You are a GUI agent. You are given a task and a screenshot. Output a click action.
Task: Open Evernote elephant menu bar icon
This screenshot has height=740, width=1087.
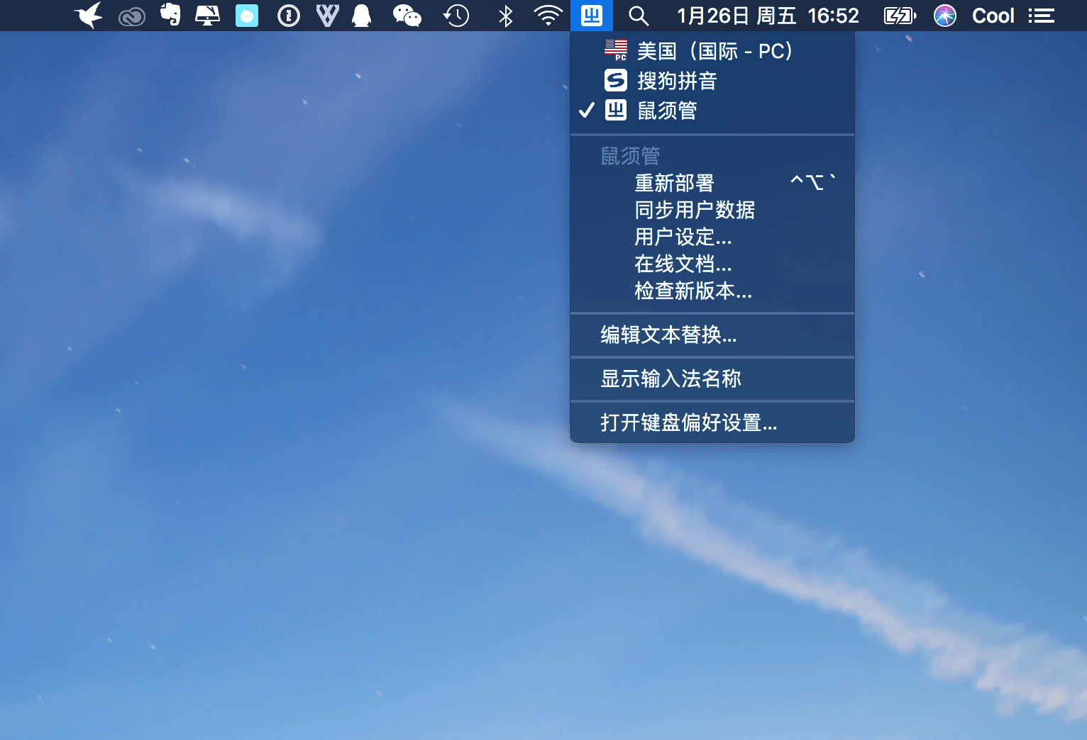click(x=170, y=15)
